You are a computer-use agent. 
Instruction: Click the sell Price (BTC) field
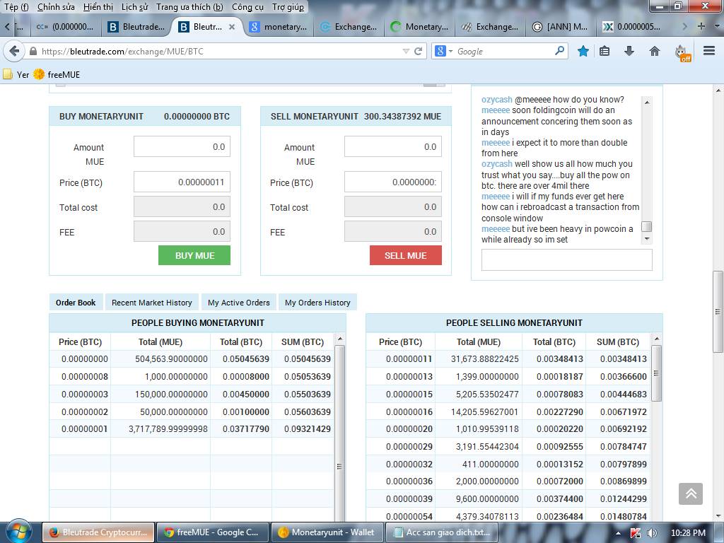pyautogui.click(x=393, y=182)
